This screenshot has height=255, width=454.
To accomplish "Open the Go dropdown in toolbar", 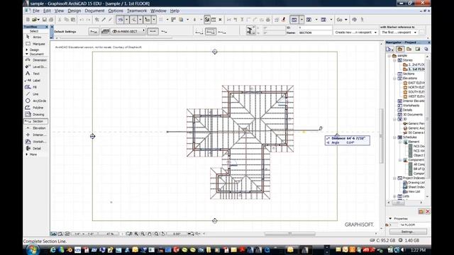I will 342,20.
